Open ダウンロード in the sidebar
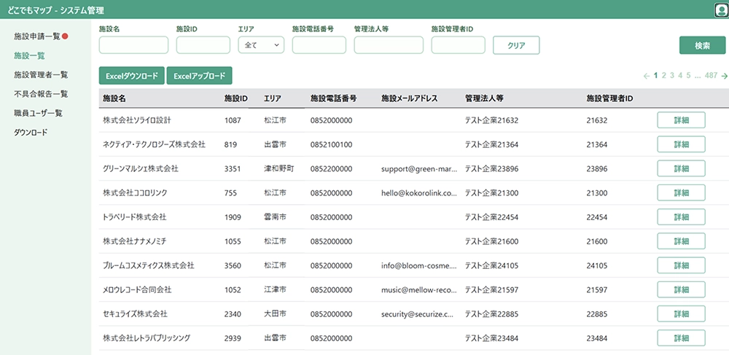Image resolution: width=729 pixels, height=355 pixels. click(31, 133)
